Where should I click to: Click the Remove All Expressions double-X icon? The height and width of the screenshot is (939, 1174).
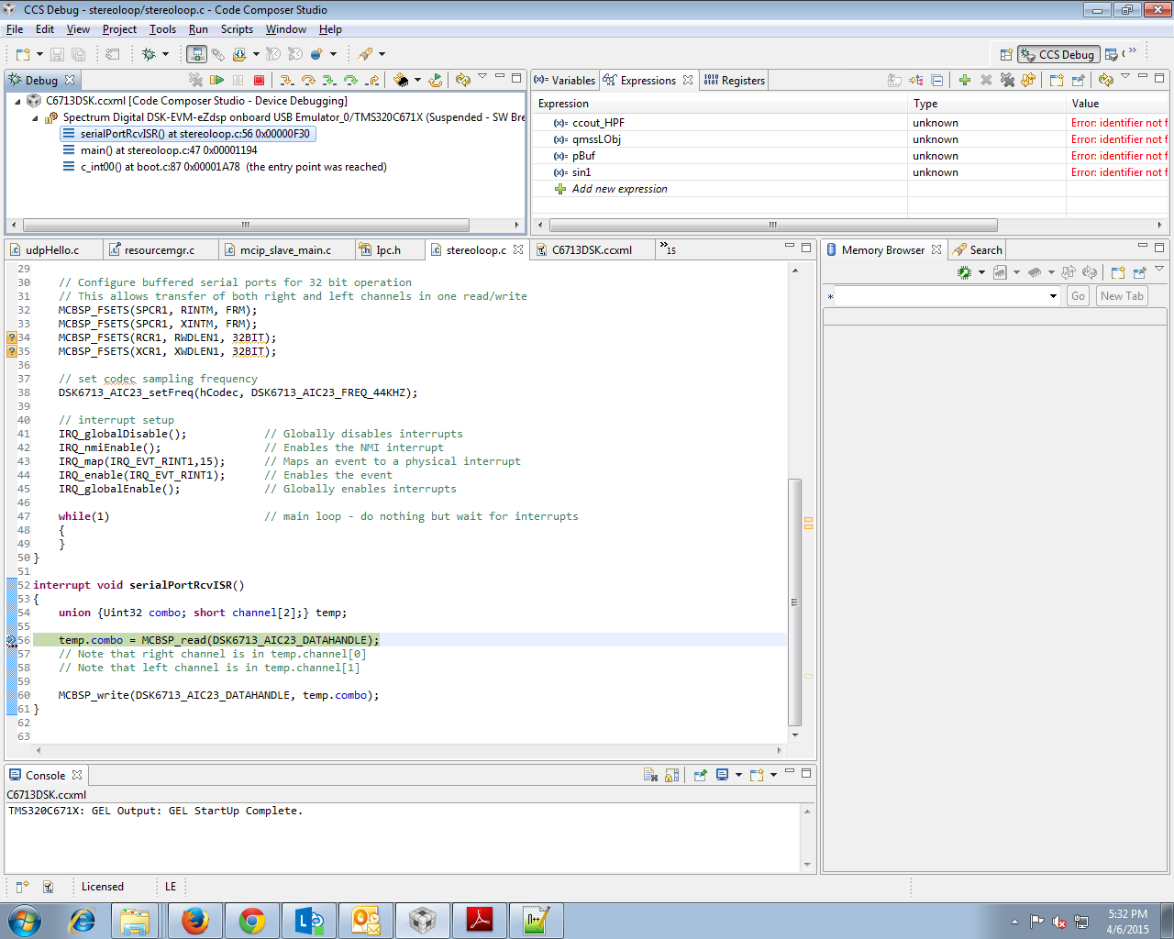1007,81
